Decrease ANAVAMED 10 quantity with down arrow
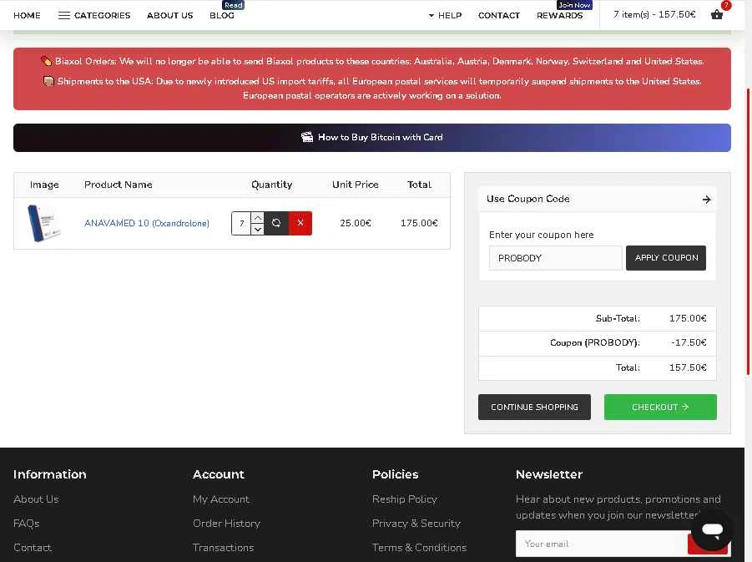Image resolution: width=752 pixels, height=562 pixels. (258, 230)
